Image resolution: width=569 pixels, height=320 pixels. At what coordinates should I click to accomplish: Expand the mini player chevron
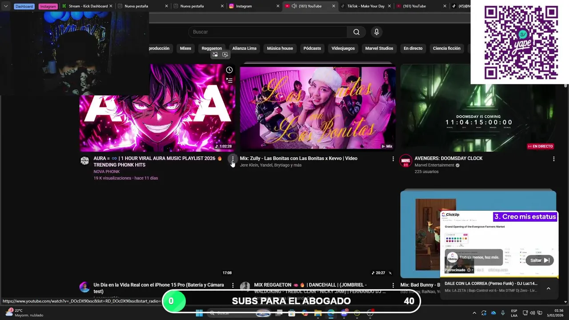pyautogui.click(x=549, y=288)
